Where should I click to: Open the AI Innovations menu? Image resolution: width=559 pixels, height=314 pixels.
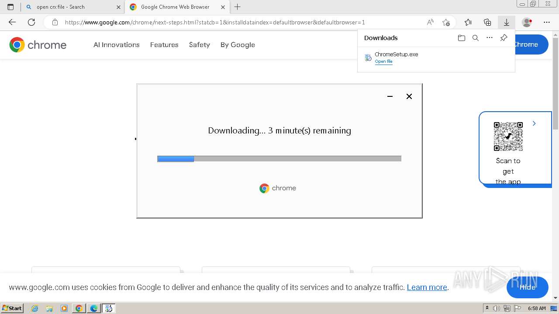(117, 44)
